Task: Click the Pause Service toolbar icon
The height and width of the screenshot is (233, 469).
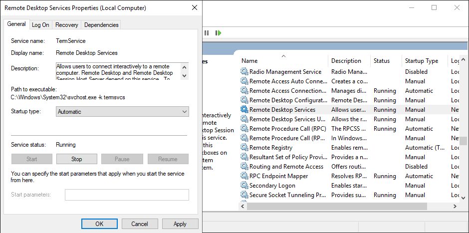Action: tap(207, 33)
